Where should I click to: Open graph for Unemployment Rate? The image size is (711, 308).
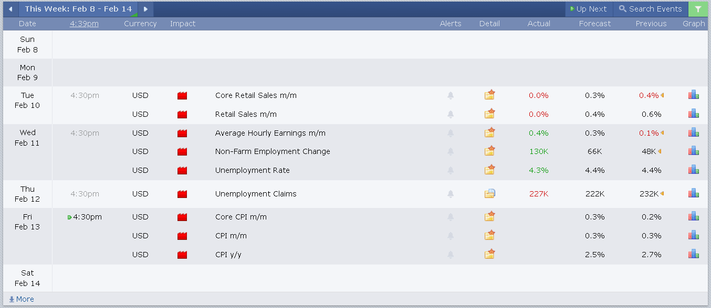694,170
